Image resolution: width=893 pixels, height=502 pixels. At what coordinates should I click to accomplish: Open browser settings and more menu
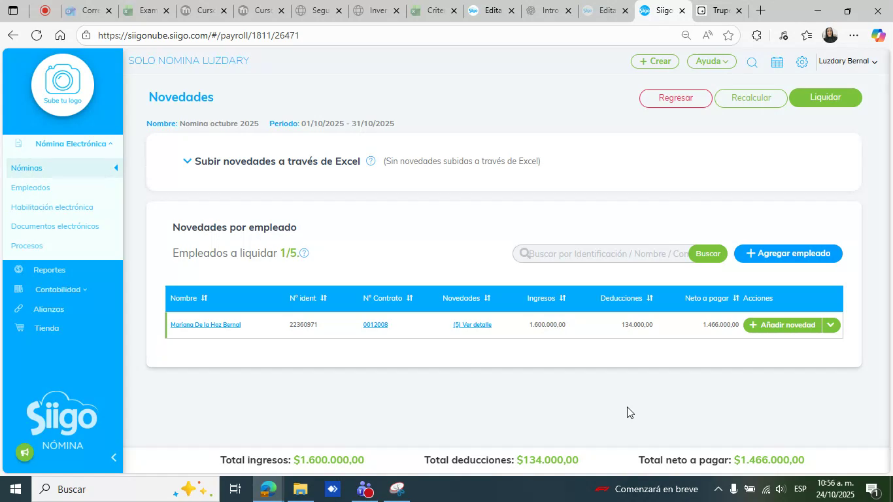[854, 35]
